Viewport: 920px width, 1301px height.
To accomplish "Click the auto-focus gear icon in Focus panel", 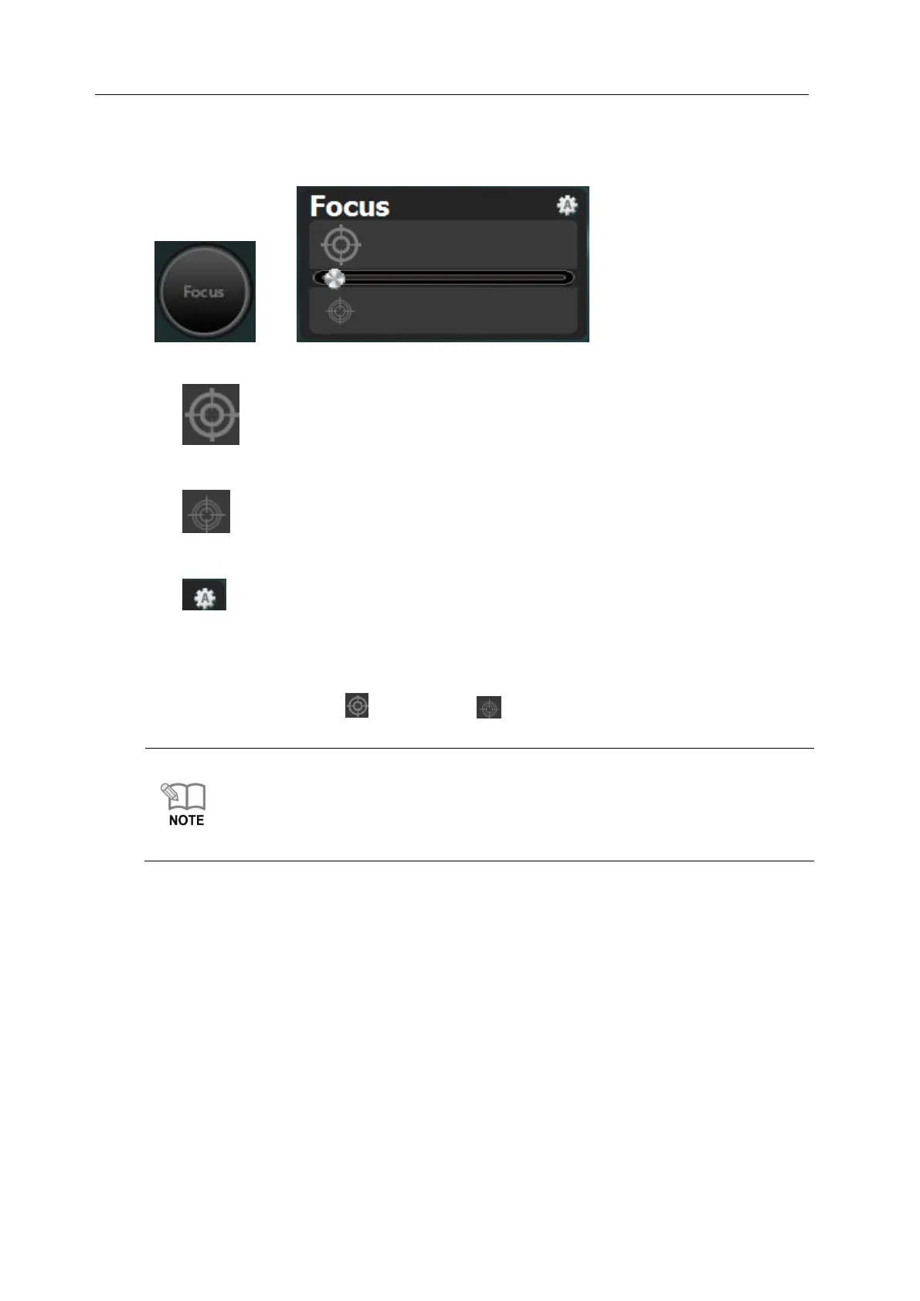I will point(568,206).
